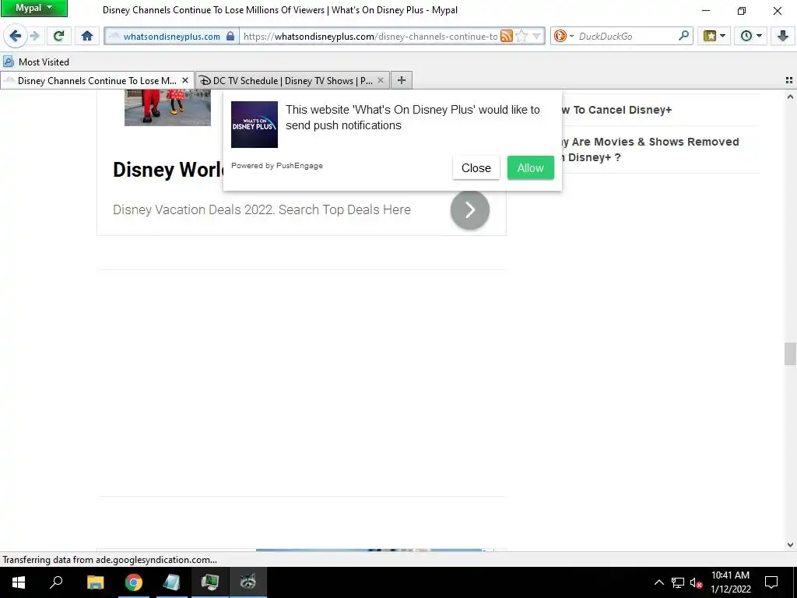This screenshot has width=797, height=598.
Task: Open a new tab with plus button
Action: pos(402,80)
